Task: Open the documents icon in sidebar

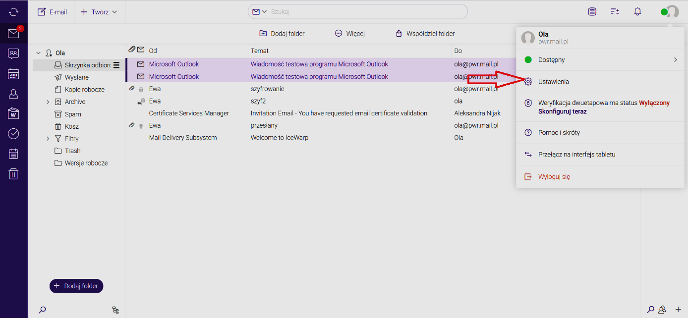Action: pyautogui.click(x=13, y=113)
